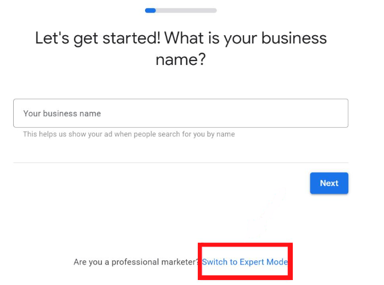Screen dimensions: 384x285
Task: Click "What is your business" in the heading
Action: [245, 38]
